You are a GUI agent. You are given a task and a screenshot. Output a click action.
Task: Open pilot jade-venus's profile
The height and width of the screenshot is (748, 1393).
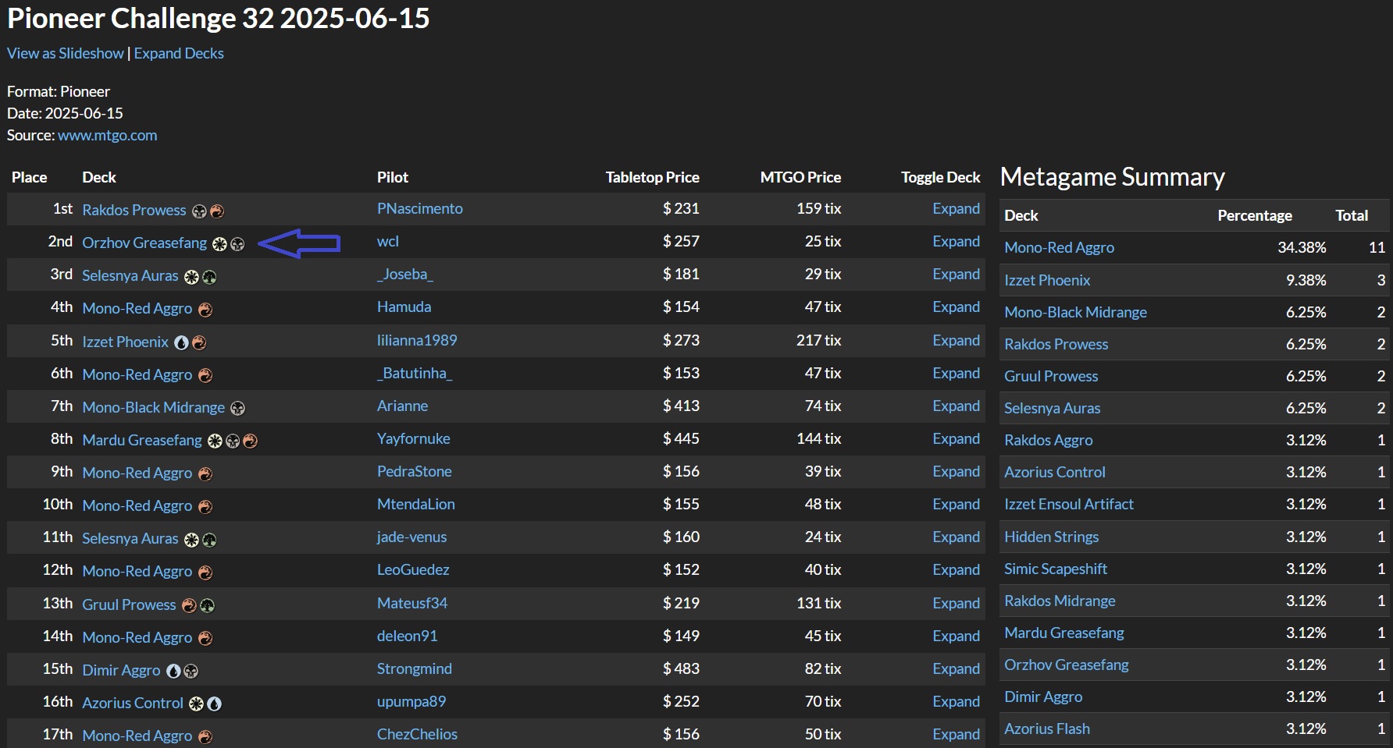point(412,537)
